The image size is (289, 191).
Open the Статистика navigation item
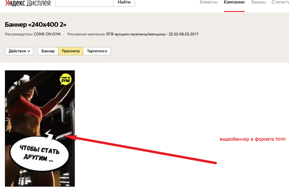click(x=280, y=2)
